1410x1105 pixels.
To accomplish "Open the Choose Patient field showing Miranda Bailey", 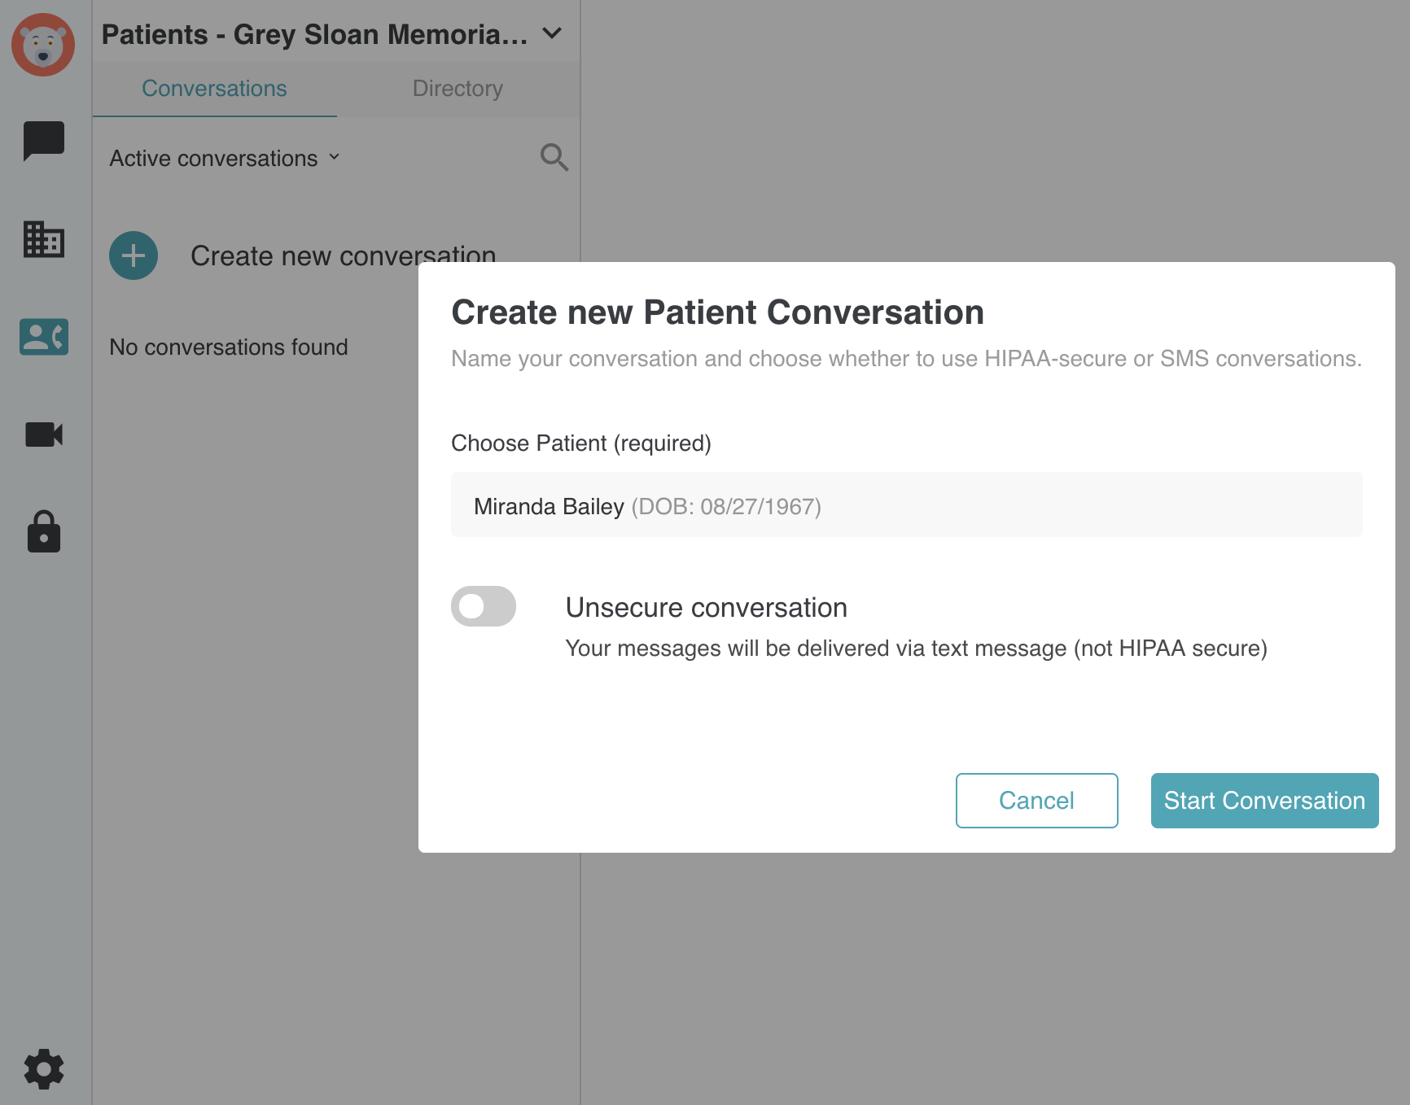I will point(907,504).
